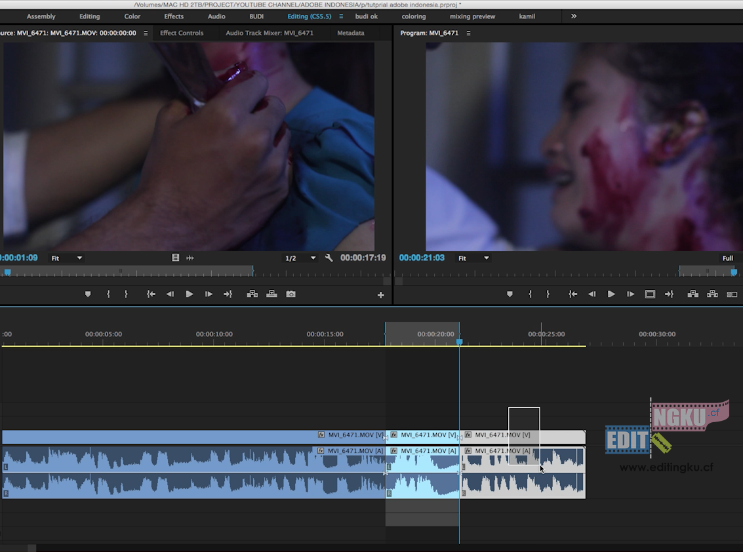Open the Program panel menu via its menu icon
The image size is (743, 552).
click(x=468, y=32)
